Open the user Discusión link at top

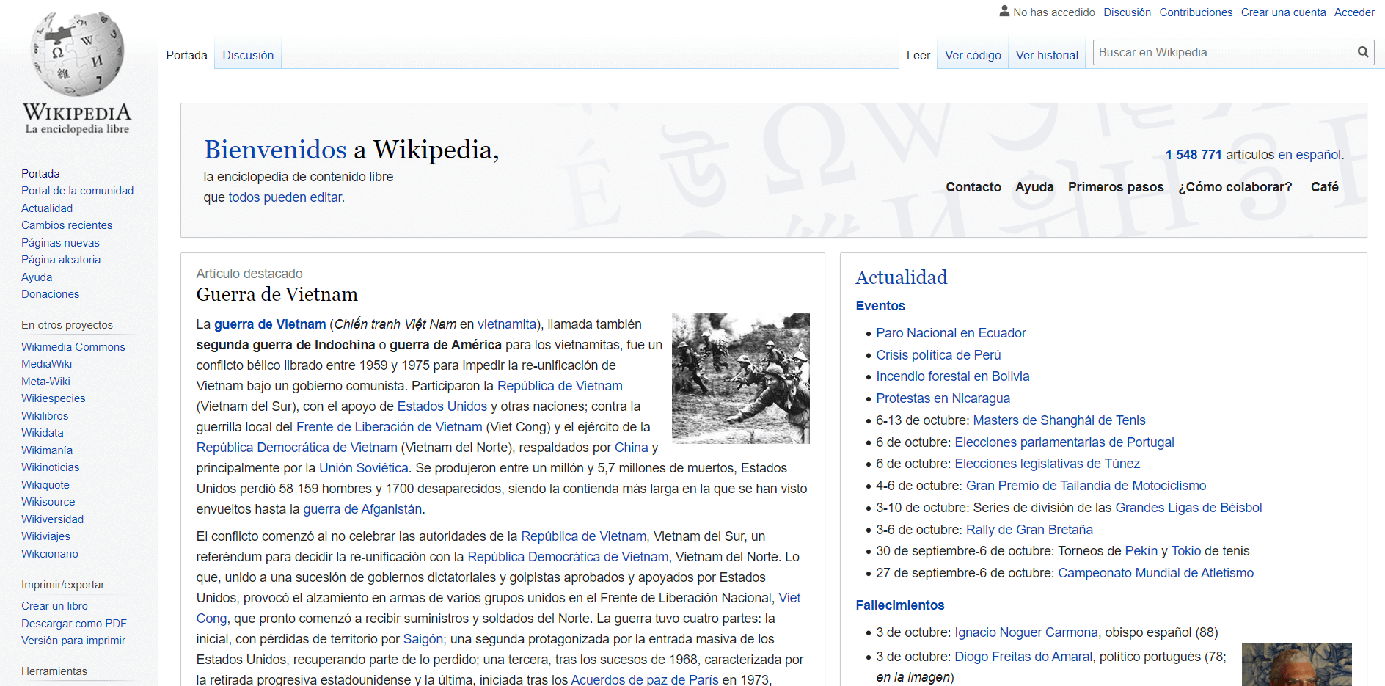pyautogui.click(x=1127, y=12)
